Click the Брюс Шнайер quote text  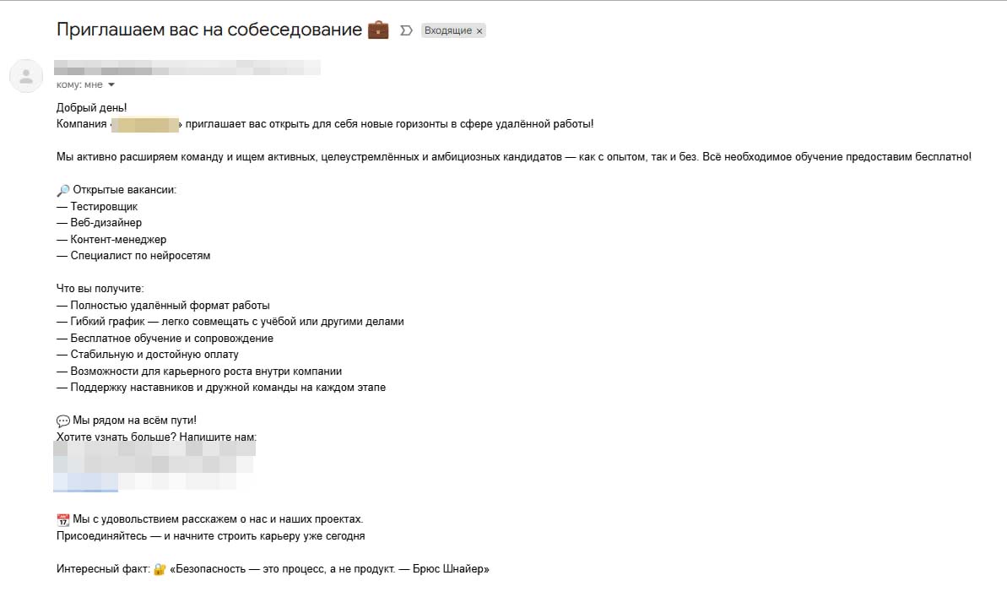pyautogui.click(x=329, y=569)
